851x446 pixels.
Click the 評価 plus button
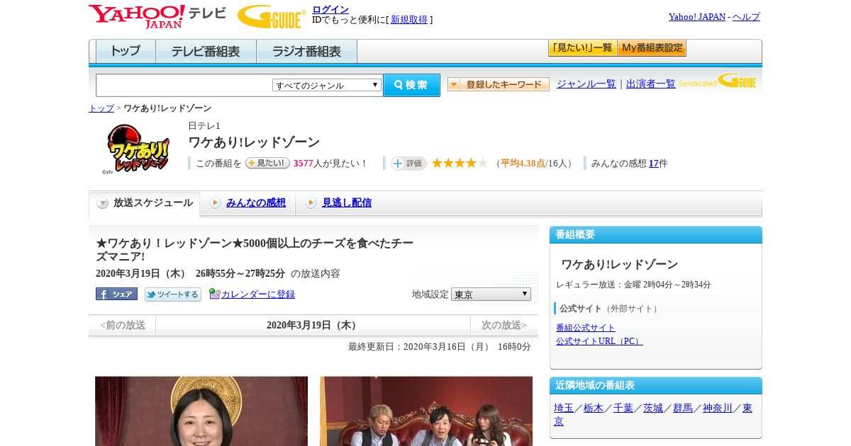(x=408, y=164)
